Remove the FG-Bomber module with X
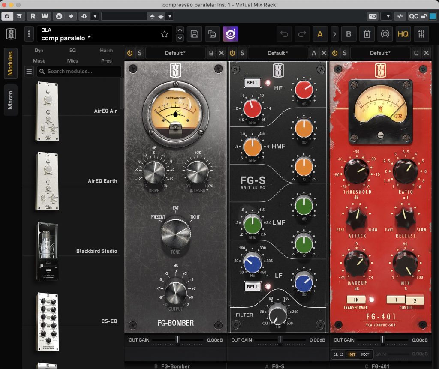The image size is (439, 369). (x=221, y=53)
